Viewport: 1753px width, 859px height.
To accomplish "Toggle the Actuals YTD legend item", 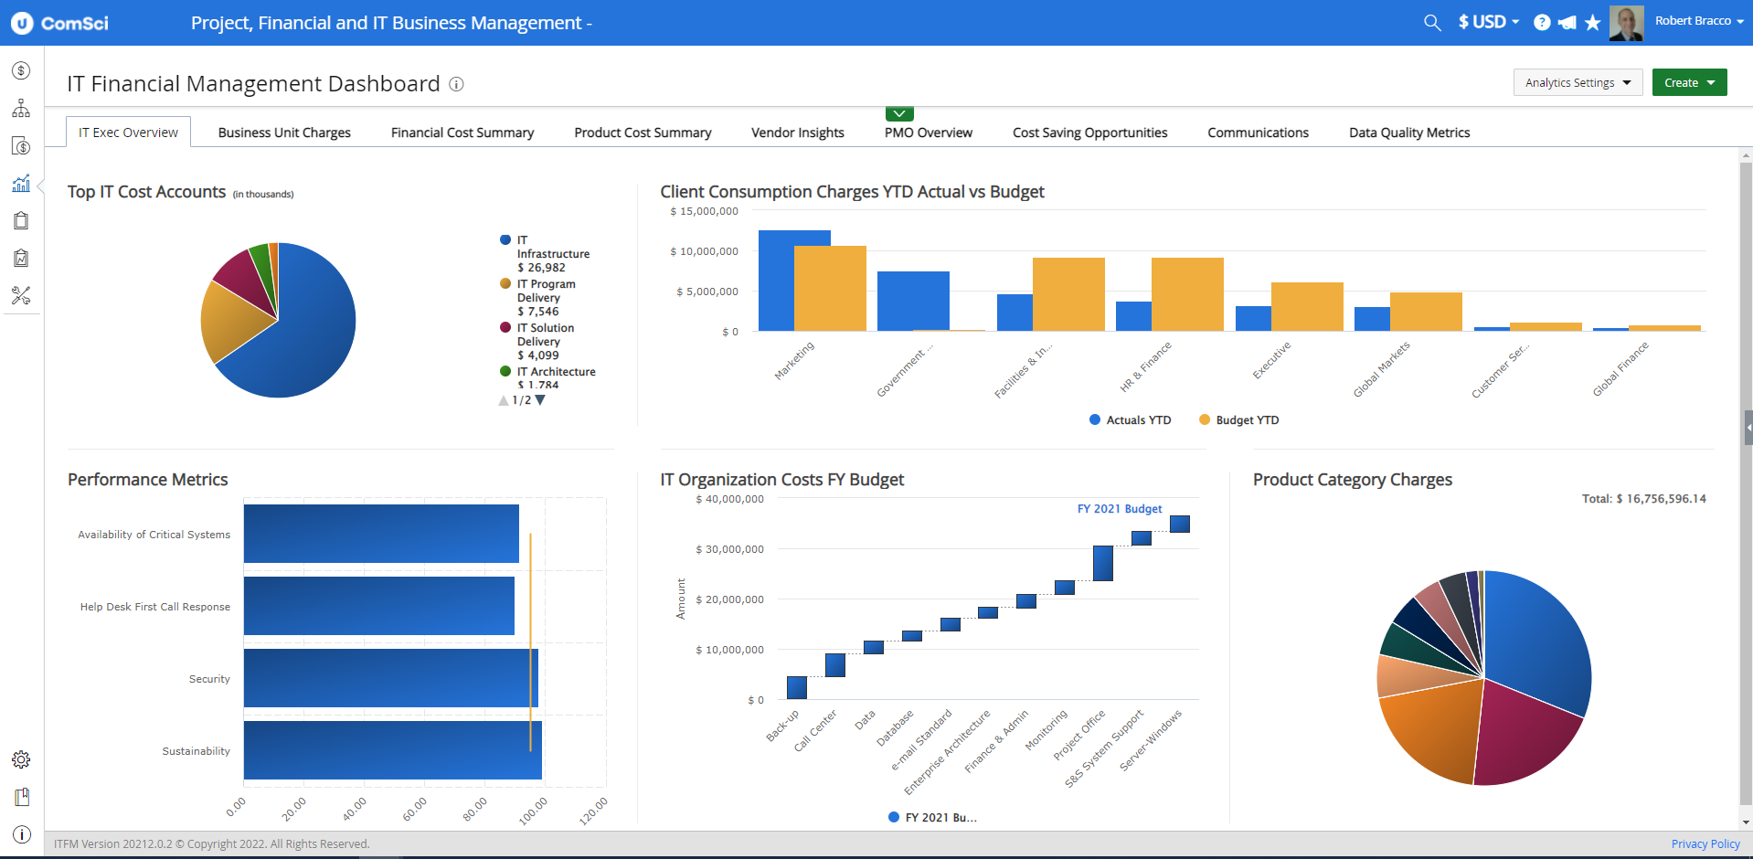I will (1130, 419).
